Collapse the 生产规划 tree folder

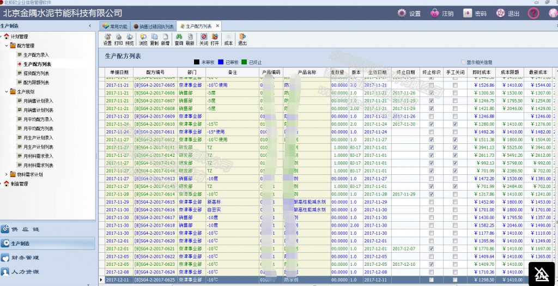point(7,92)
